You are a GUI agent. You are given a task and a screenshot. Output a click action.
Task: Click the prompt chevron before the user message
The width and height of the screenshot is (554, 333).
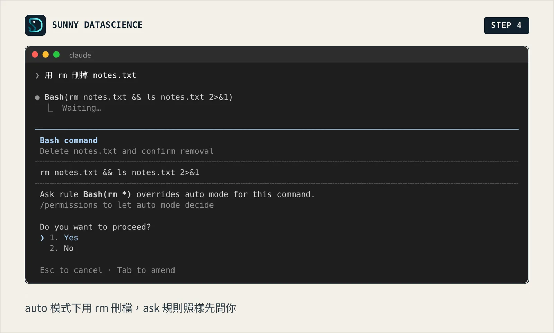[37, 76]
